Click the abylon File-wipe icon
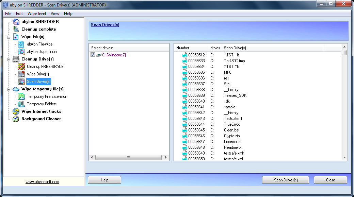The width and height of the screenshot is (354, 197). click(21, 44)
